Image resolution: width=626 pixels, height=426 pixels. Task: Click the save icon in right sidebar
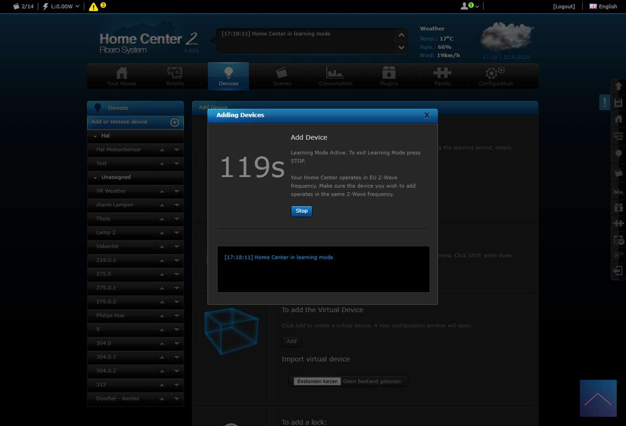click(618, 103)
